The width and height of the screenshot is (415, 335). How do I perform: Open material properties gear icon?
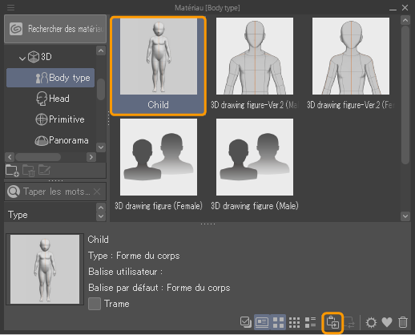point(371,322)
